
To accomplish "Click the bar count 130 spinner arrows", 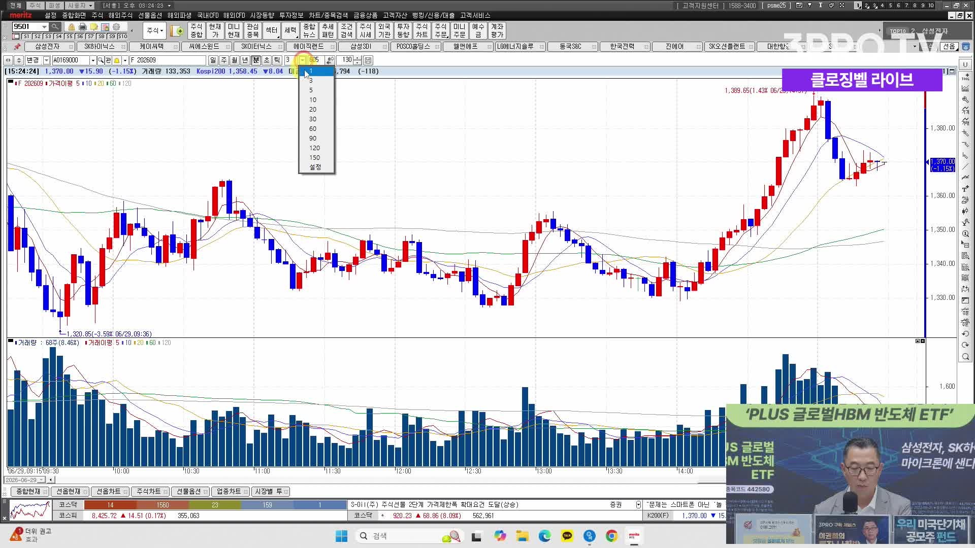I will pos(357,60).
